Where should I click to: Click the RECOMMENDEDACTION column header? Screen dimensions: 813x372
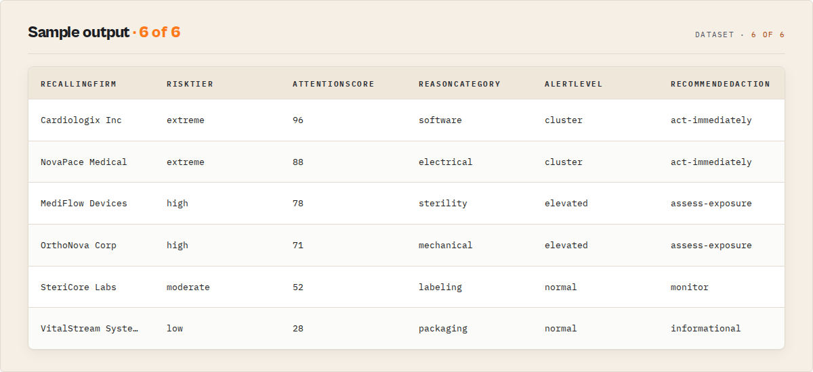click(720, 84)
